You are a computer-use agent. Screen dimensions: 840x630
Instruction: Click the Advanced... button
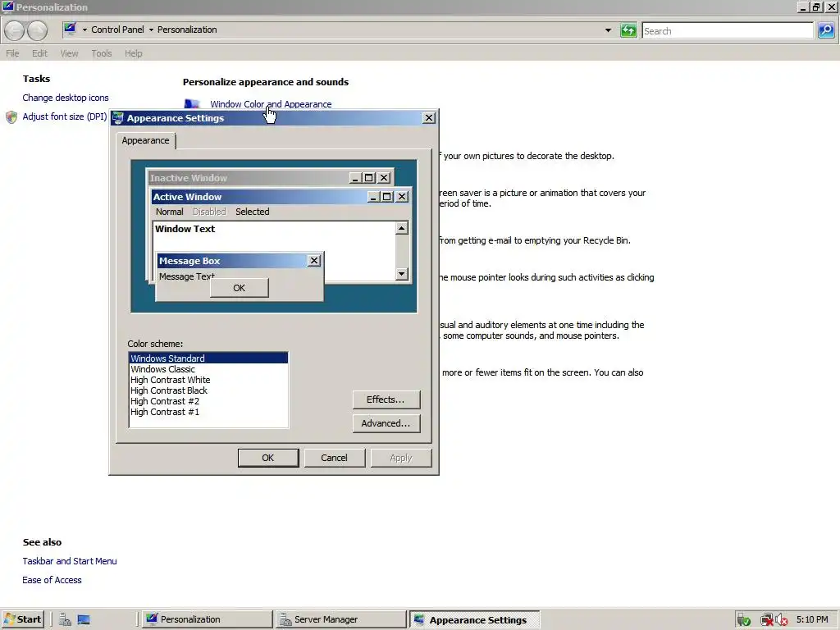point(386,423)
